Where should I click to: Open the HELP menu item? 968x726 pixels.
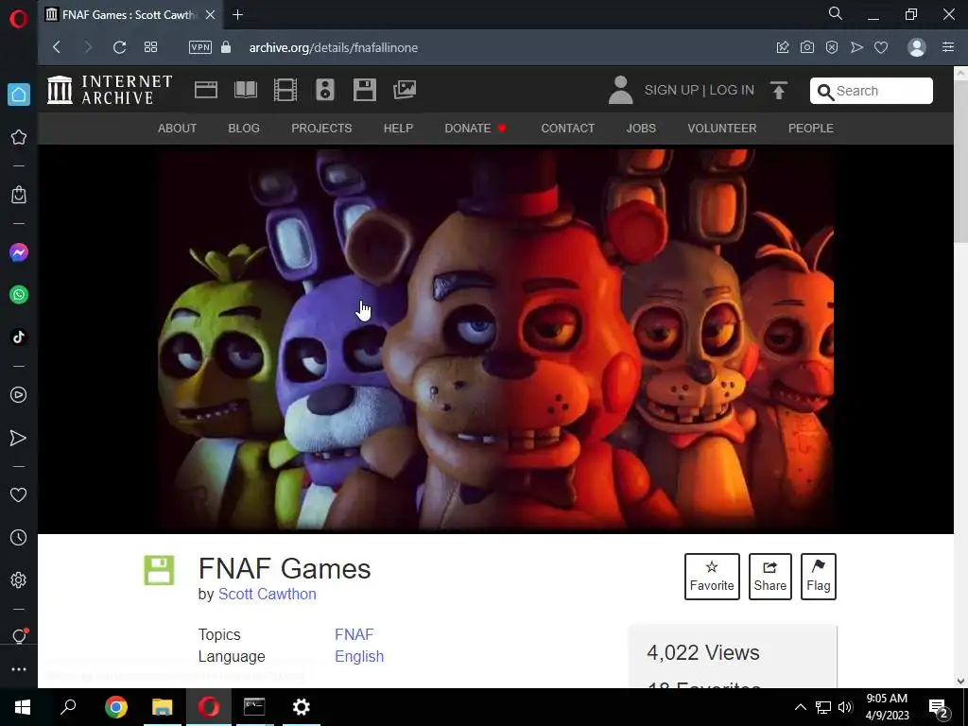398,129
